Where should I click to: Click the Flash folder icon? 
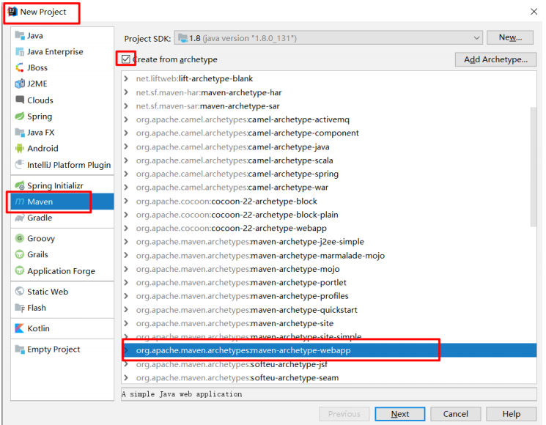pos(20,308)
